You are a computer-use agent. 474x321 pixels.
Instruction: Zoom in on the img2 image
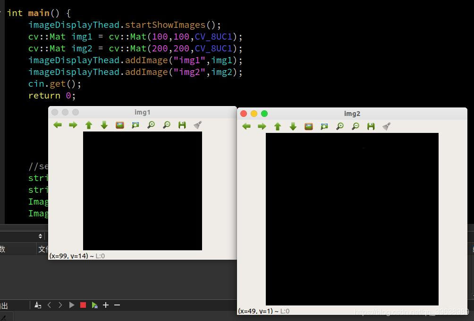coord(340,126)
